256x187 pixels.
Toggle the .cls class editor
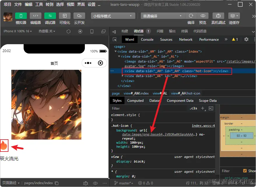(193, 108)
